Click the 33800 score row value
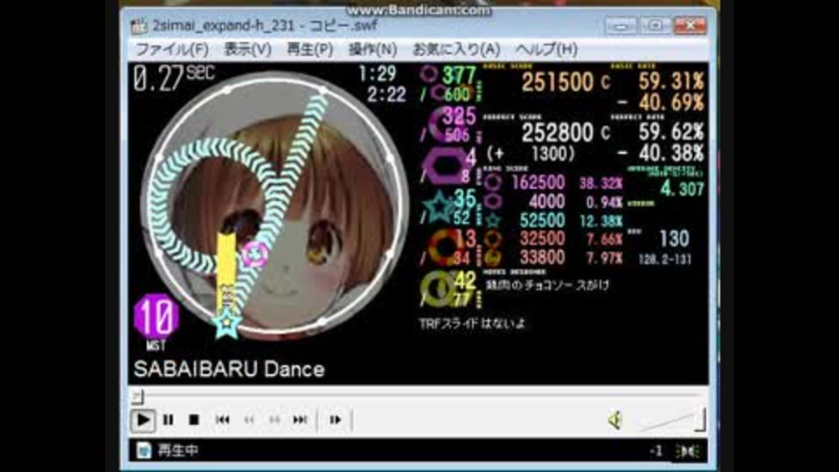Screen dimensions: 839x472 coord(543,257)
